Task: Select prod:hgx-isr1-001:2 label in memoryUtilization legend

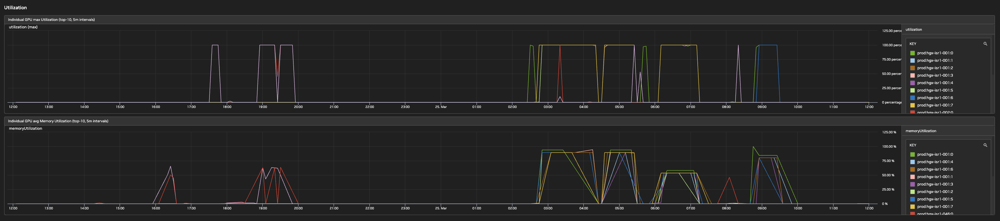Action: [x=935, y=191]
